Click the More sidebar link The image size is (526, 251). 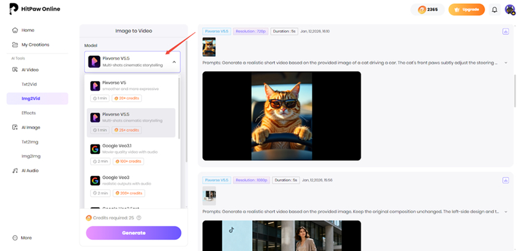26,238
